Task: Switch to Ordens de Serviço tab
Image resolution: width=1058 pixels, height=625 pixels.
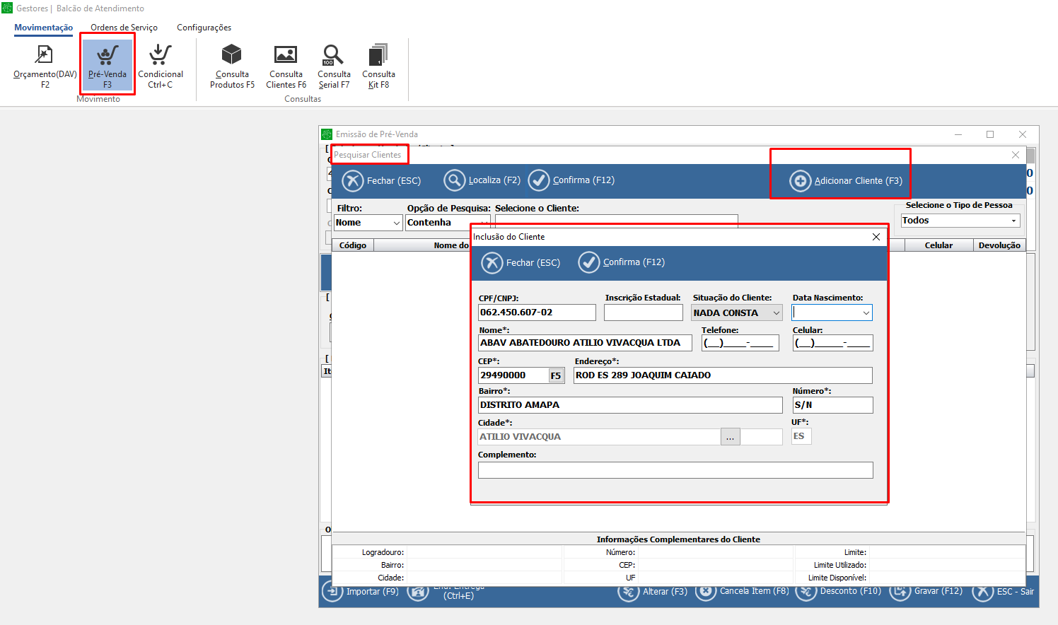Action: click(124, 28)
